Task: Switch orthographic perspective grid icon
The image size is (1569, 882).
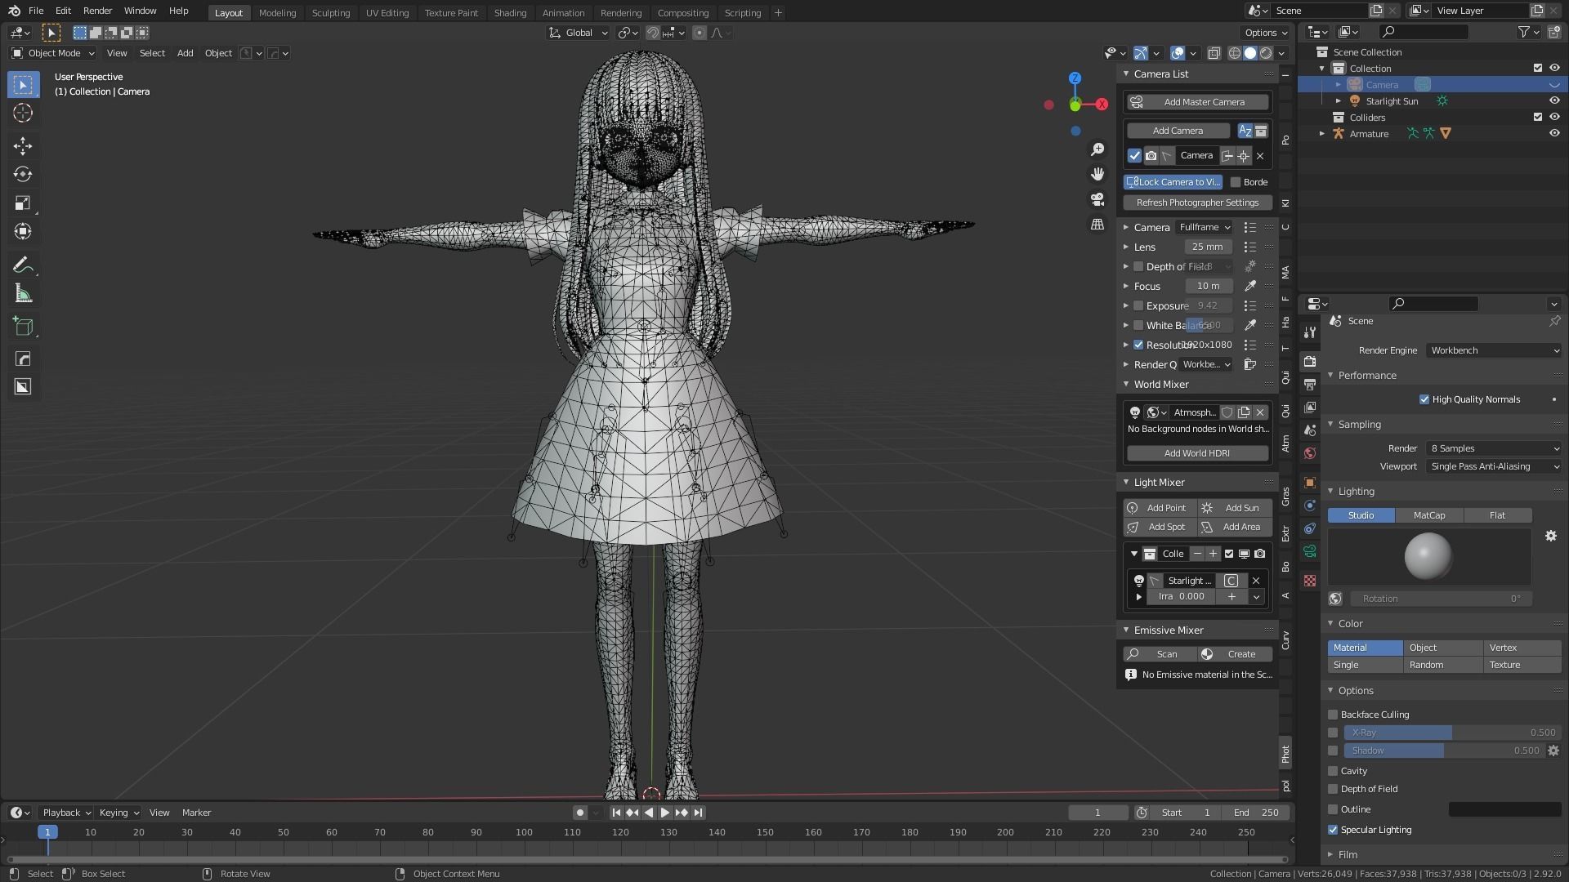Action: [1097, 224]
